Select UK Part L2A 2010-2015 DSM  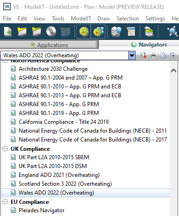pyautogui.click(x=53, y=166)
